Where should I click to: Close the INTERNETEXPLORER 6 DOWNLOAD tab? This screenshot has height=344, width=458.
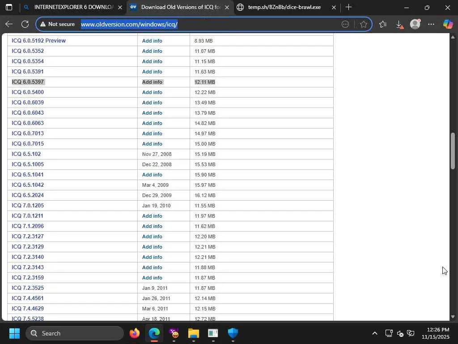coord(120,7)
